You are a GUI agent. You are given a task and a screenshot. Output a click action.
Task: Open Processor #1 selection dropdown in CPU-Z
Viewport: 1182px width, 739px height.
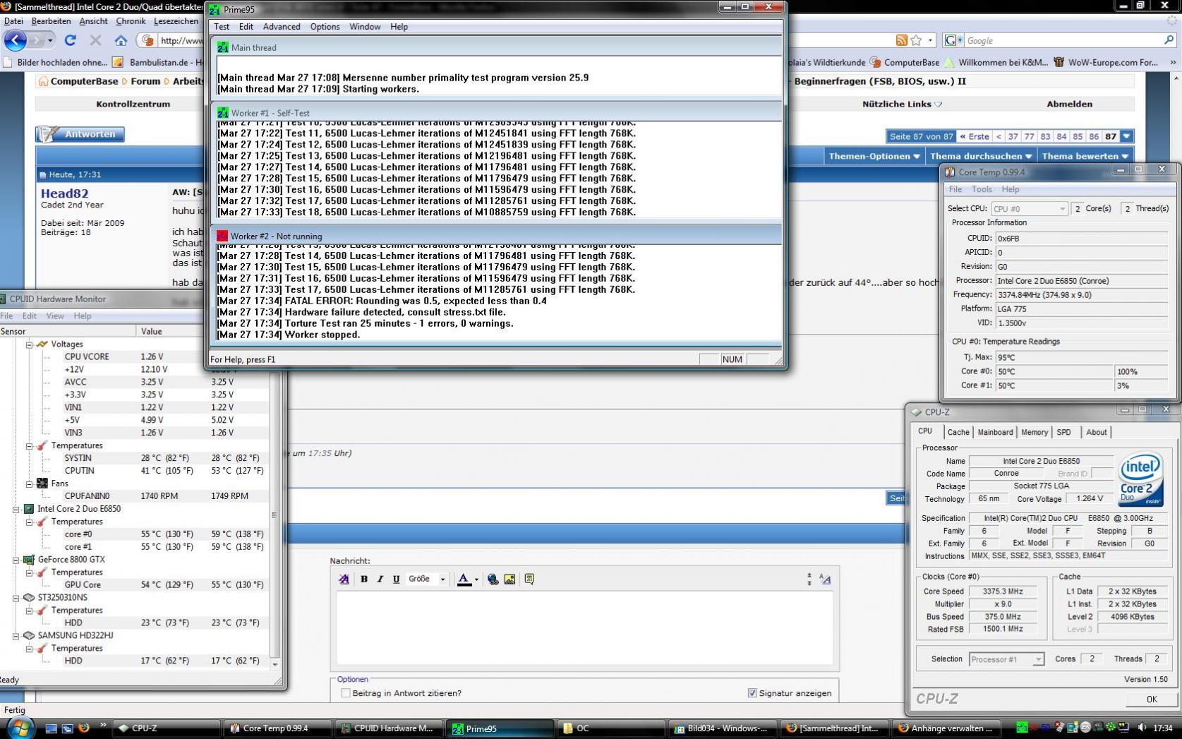(x=1006, y=659)
